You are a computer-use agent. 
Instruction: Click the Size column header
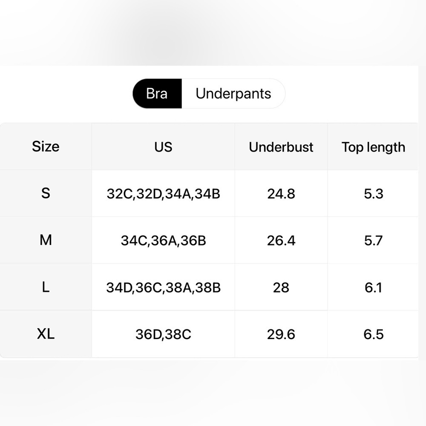coord(46,147)
